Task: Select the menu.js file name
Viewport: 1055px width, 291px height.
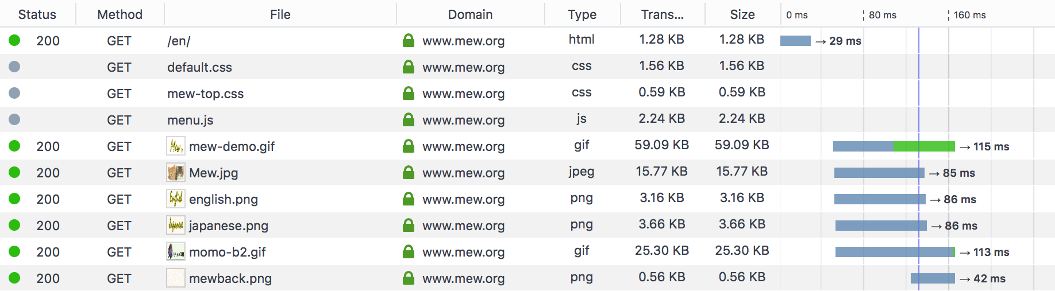Action: click(x=190, y=120)
